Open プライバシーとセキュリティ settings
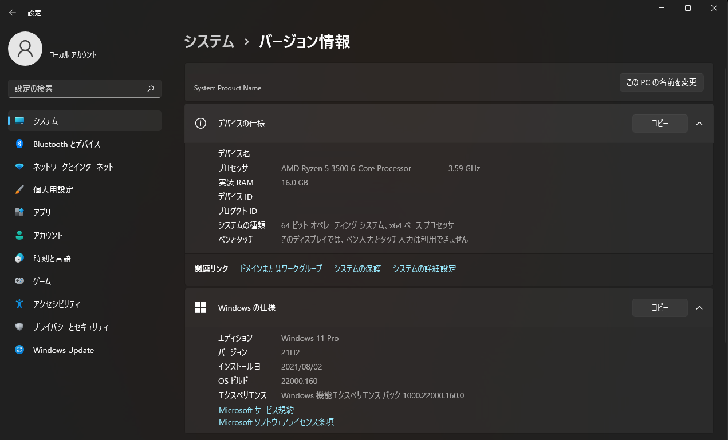The width and height of the screenshot is (728, 440). pyautogui.click(x=85, y=327)
